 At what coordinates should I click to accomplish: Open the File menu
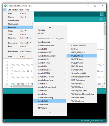(x=5, y=10)
